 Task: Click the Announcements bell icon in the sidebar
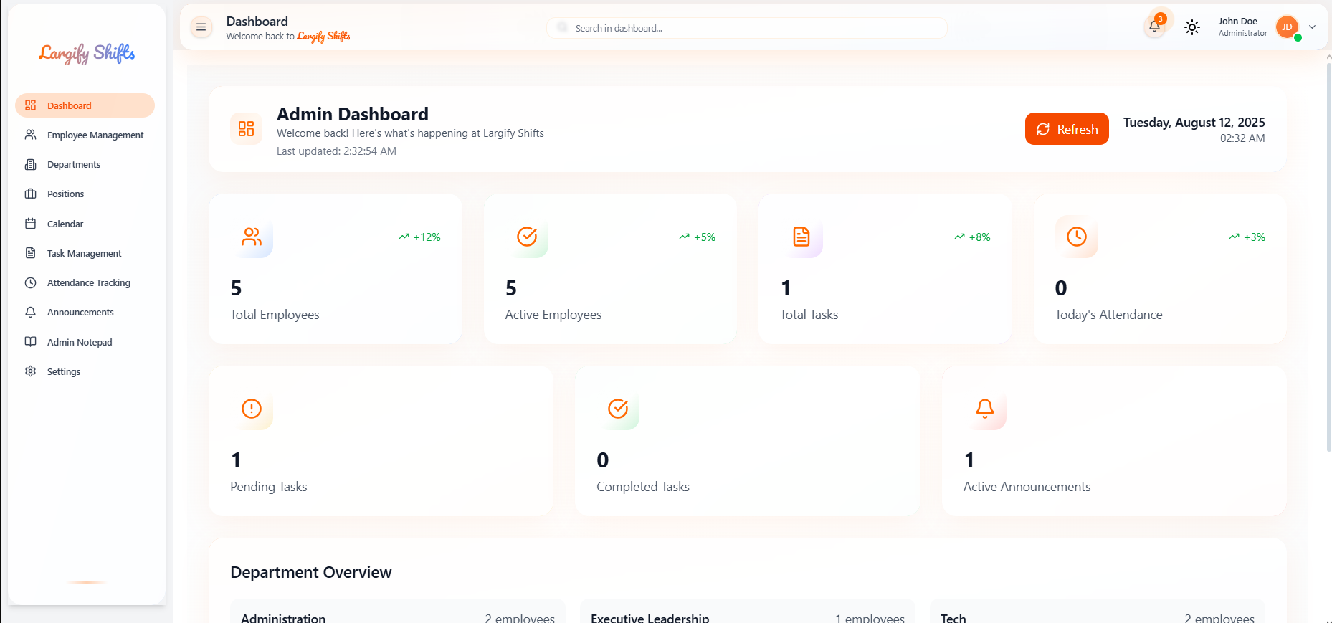(31, 313)
